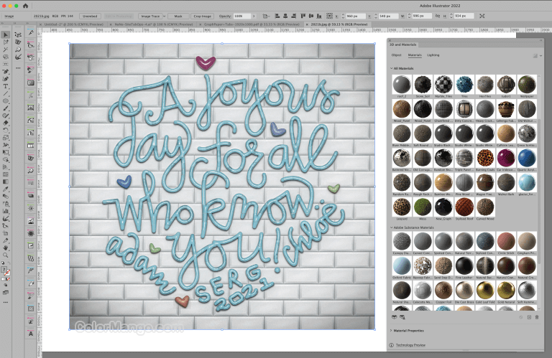This screenshot has width=552, height=358.
Task: Open the Technology Preview link
Action: tap(412, 345)
